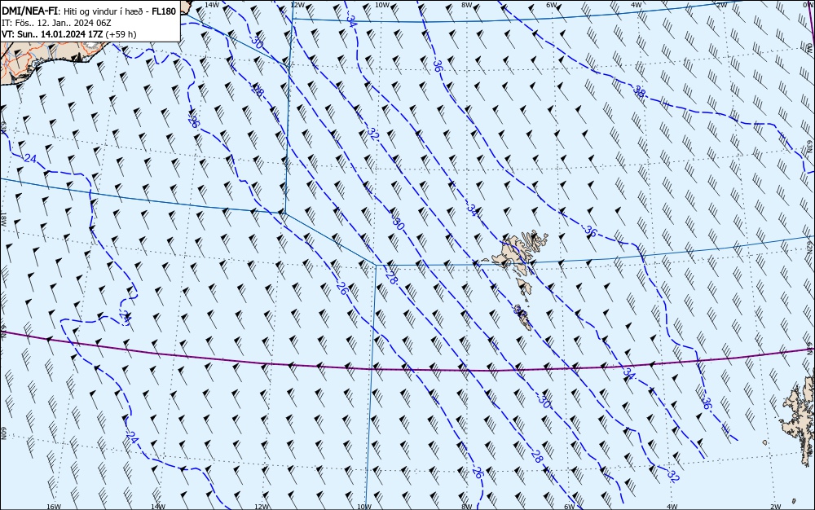Screen dimensions: 815x510
Task: Click the 38 isotherm contour label
Action: click(639, 92)
